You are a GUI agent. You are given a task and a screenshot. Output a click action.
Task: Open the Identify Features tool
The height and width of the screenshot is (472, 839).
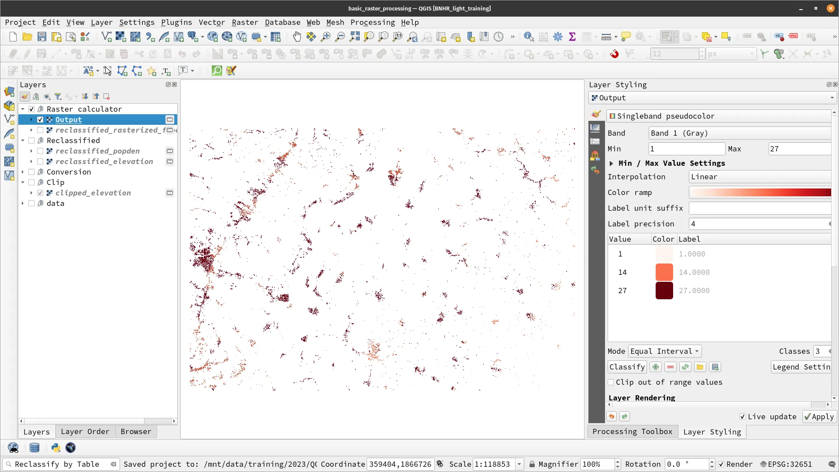click(529, 37)
